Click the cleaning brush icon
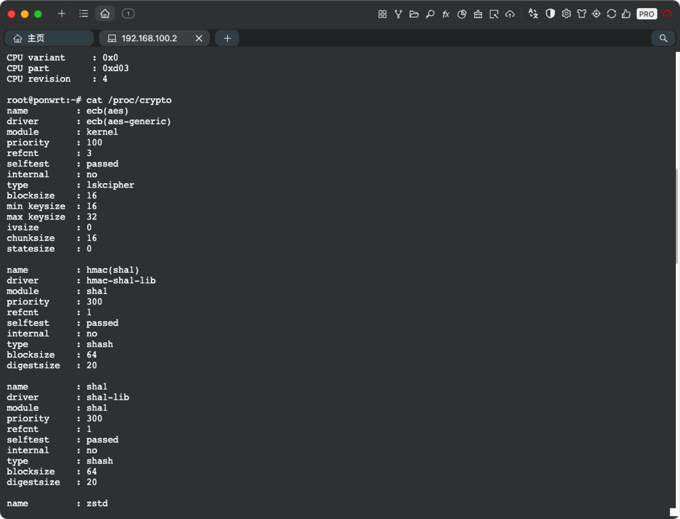Viewport: 680px width, 519px height. point(477,14)
